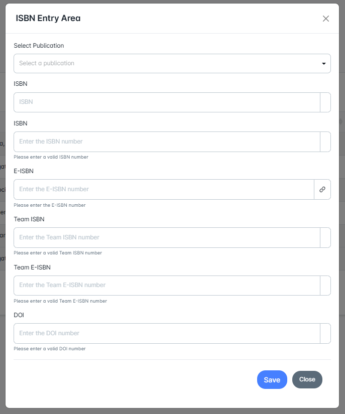345x414 pixels.
Task: Click the "DOI" field label
Action: point(19,315)
